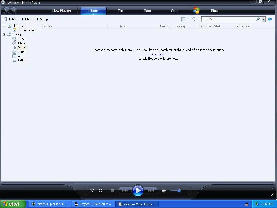The image size is (277, 208).
Task: Click the Windows Media Player title bar icon
Action: pos(3,2)
